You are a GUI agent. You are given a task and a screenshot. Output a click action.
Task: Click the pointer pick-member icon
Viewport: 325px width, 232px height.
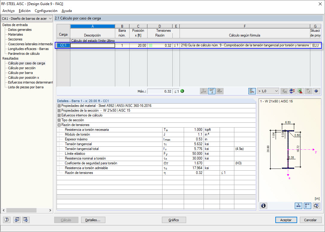pos(308,91)
